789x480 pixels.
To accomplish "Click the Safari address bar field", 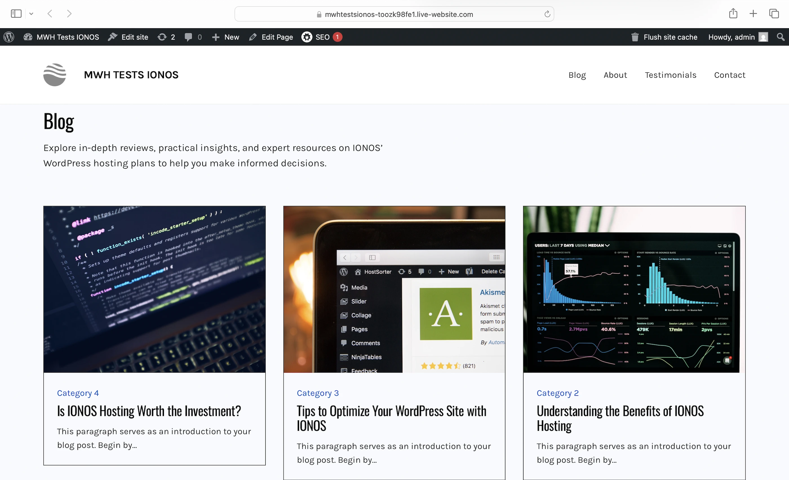I will 394,14.
